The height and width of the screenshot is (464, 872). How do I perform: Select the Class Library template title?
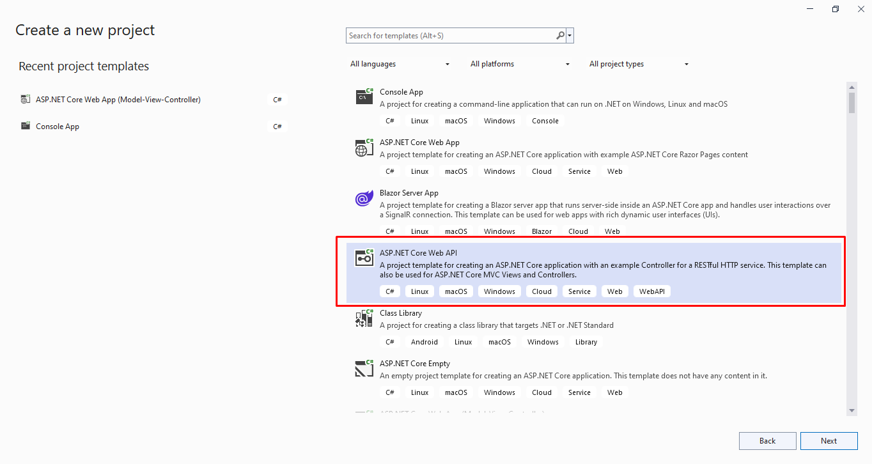pos(401,313)
